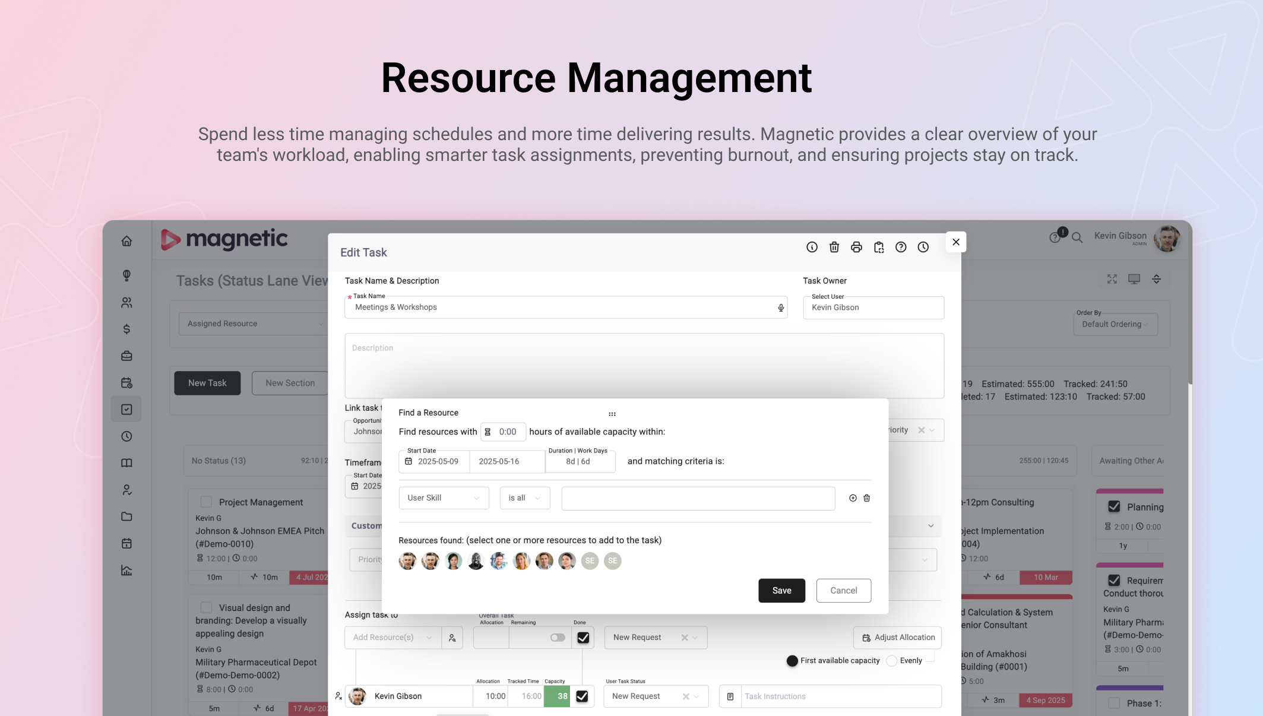Viewport: 1263px width, 716px height.
Task: Select the Evenly radio option
Action: tap(891, 661)
